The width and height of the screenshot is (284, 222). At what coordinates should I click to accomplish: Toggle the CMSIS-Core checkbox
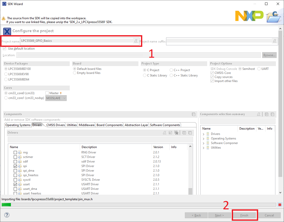tap(212, 73)
